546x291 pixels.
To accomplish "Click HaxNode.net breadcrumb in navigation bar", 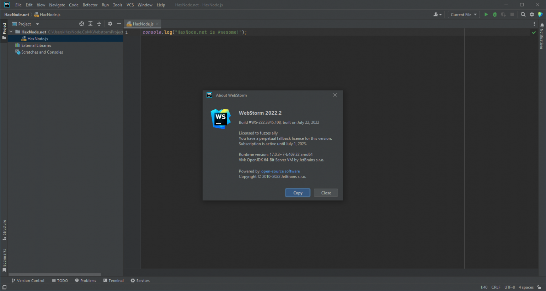I will point(17,15).
